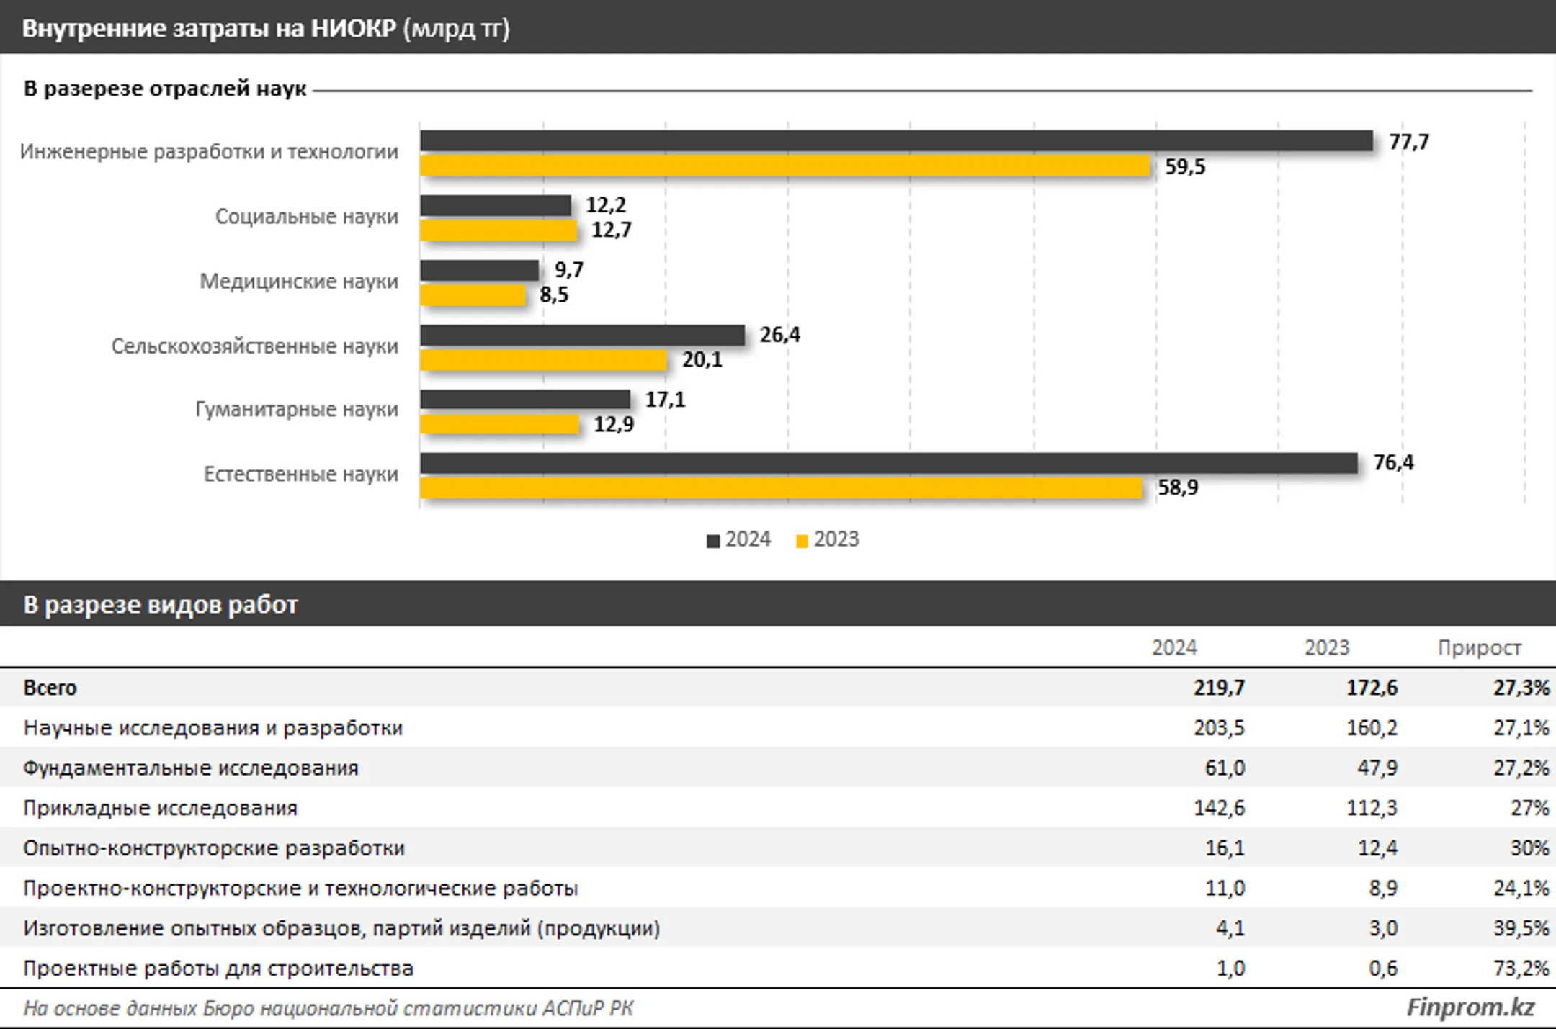Click the 'Прирост' column header
This screenshot has height=1029, width=1556.
1480,647
